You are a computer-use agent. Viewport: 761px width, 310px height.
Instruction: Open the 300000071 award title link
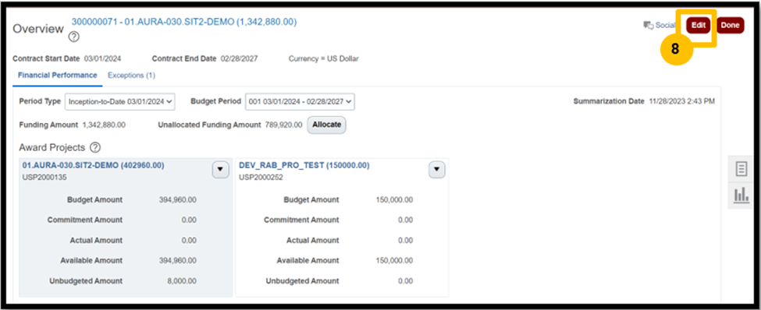pyautogui.click(x=184, y=22)
